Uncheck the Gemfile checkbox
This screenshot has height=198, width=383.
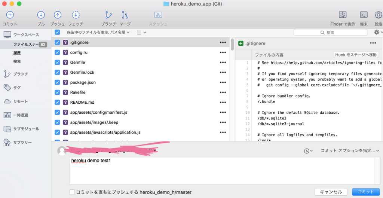[x=57, y=63]
